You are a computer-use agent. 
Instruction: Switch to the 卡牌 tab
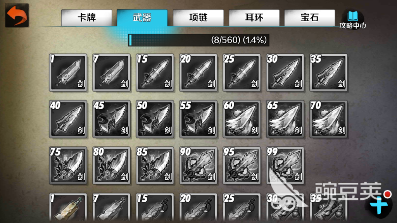point(86,18)
